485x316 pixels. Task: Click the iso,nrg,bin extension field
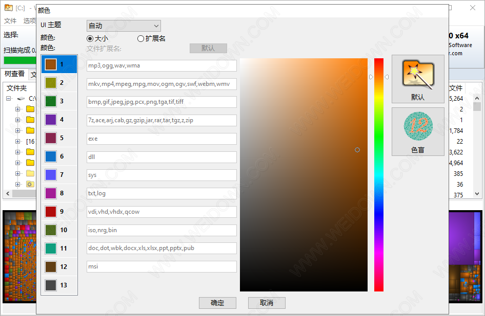[161, 230]
